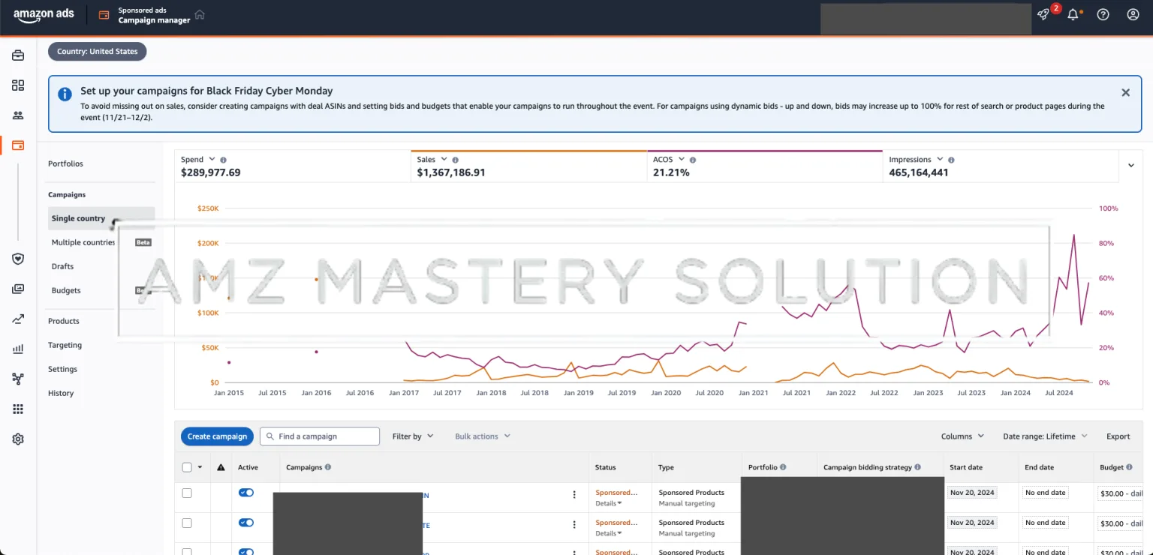Open the caret beside the select-all checkbox

click(x=200, y=467)
